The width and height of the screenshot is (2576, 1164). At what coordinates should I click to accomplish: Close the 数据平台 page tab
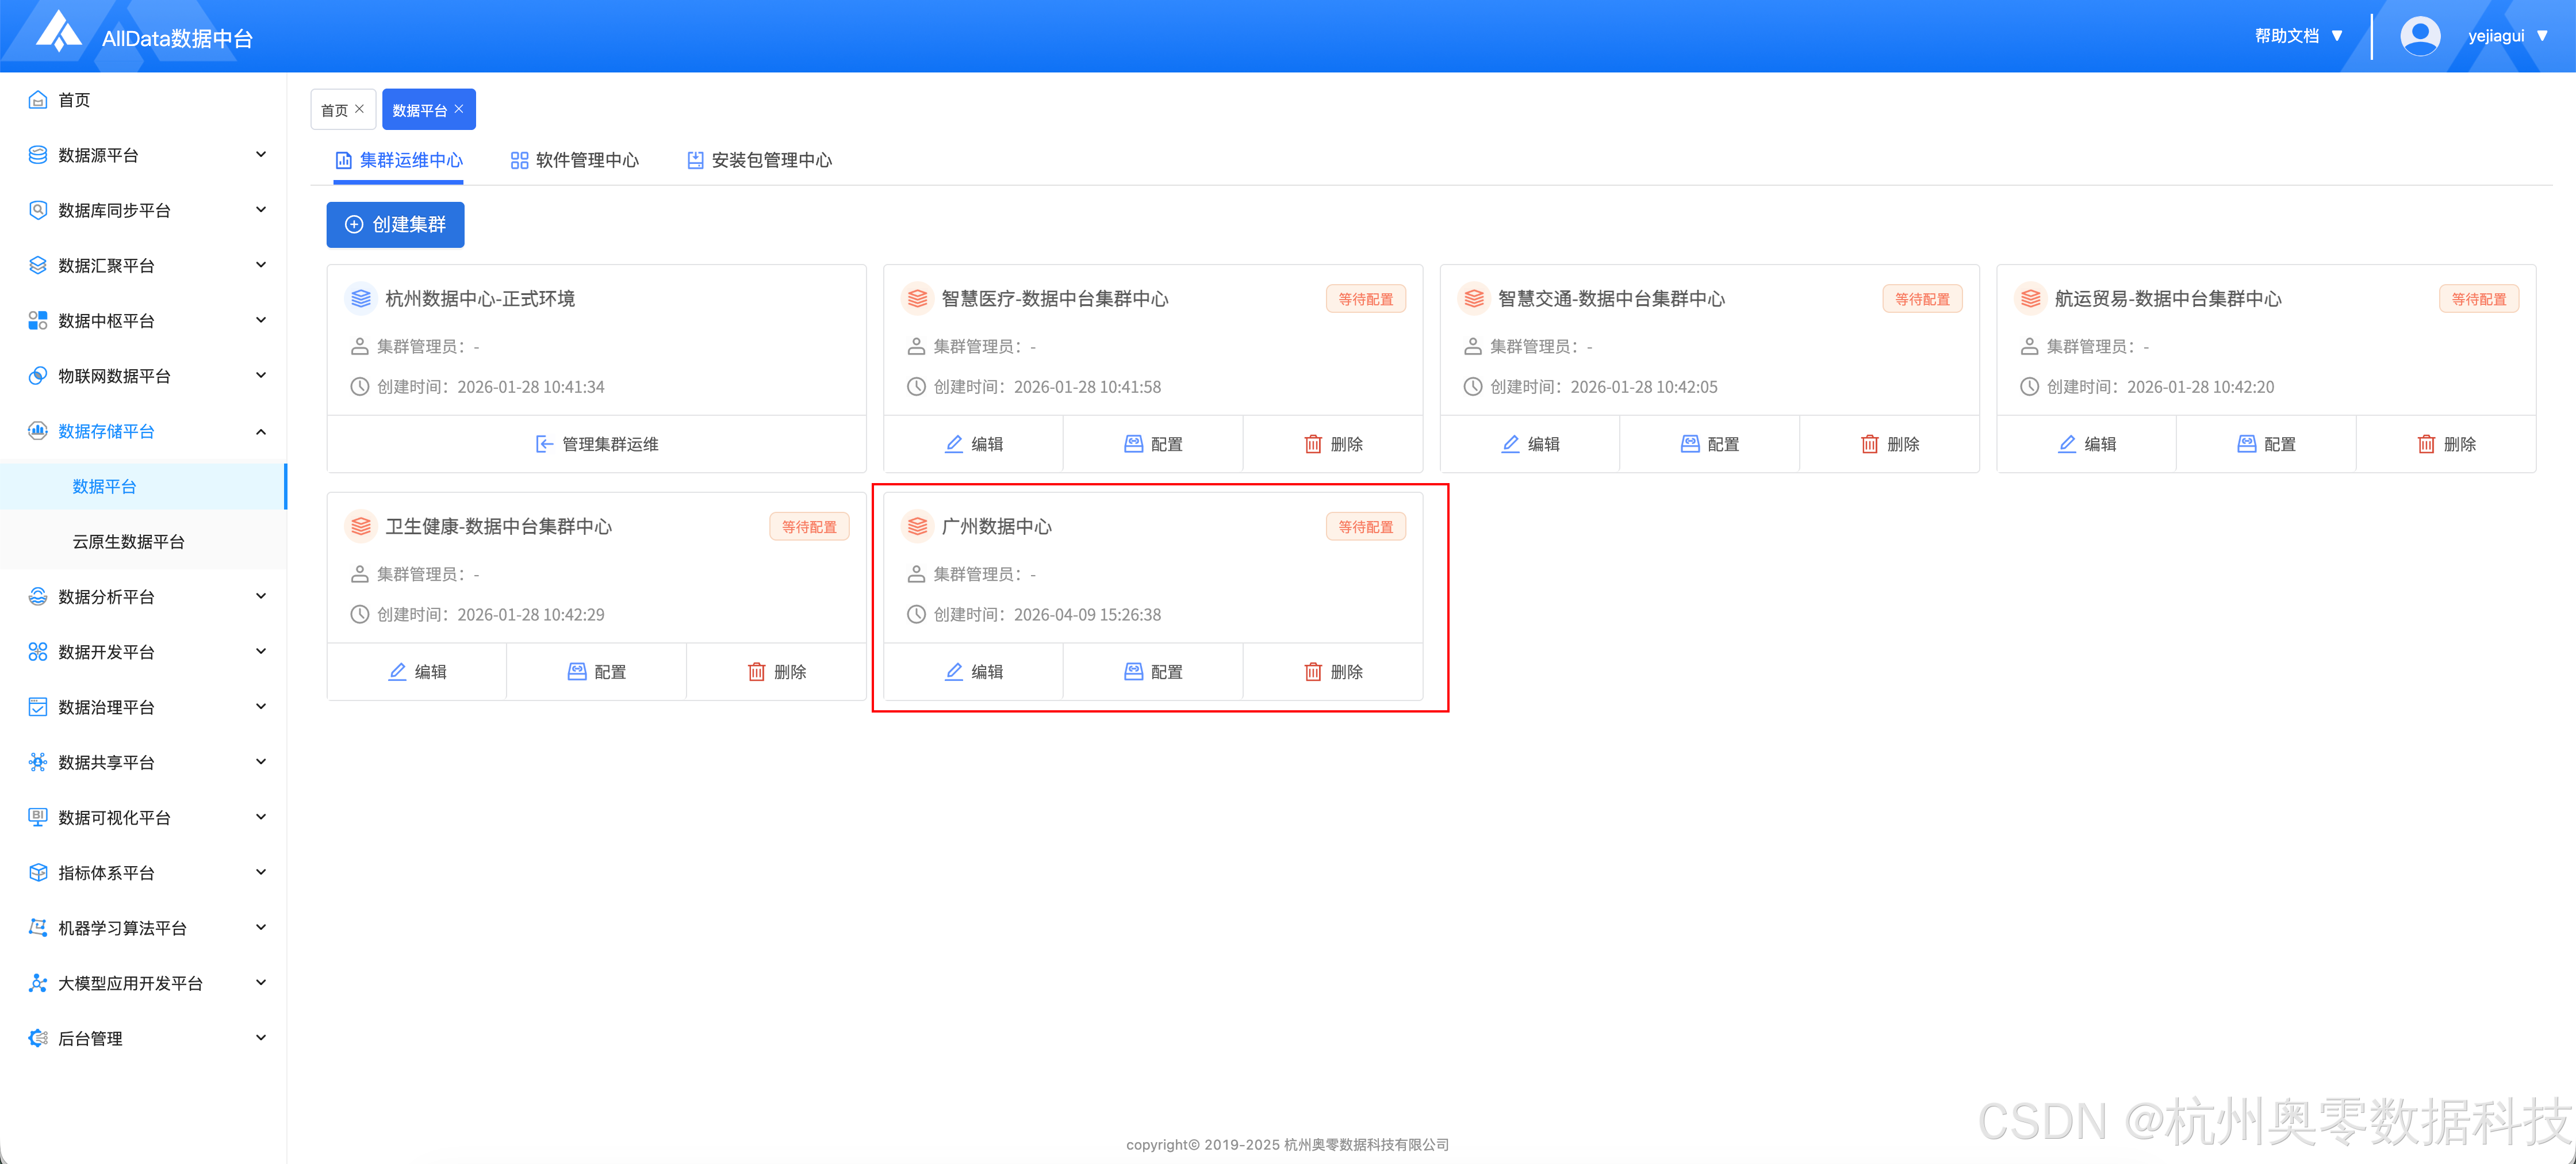pos(459,109)
